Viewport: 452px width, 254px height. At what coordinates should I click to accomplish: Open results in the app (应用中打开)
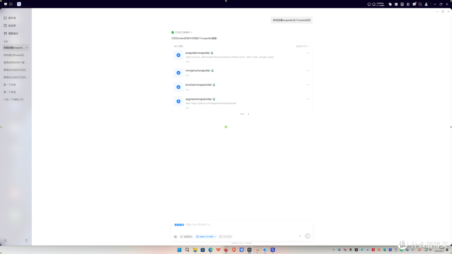[303, 46]
